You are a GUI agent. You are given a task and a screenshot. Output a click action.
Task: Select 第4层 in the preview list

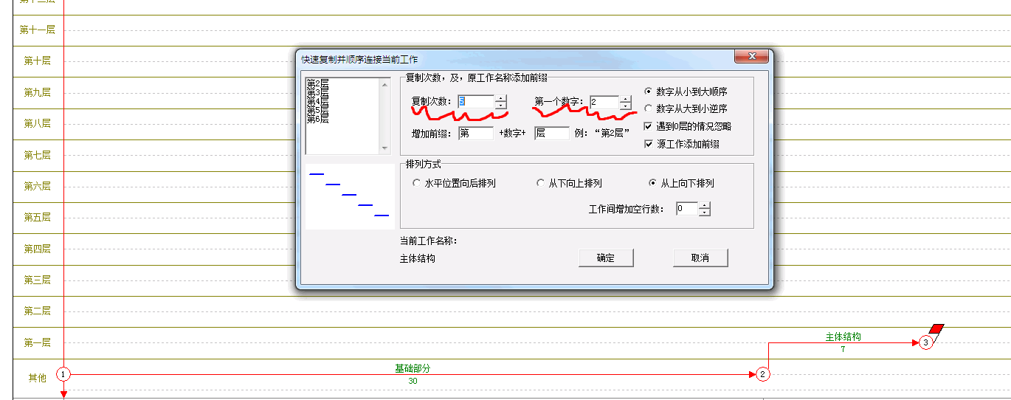(318, 100)
